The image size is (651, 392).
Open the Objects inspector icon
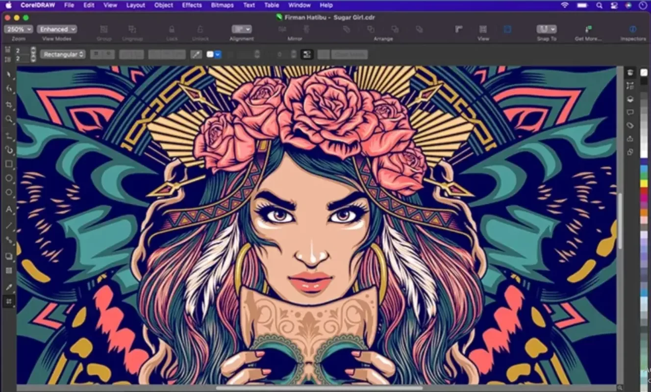[630, 86]
